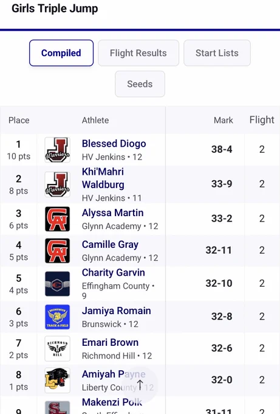Open Khi'Mahri Waldburg athlete link
This screenshot has height=414, width=280.
coord(103,178)
